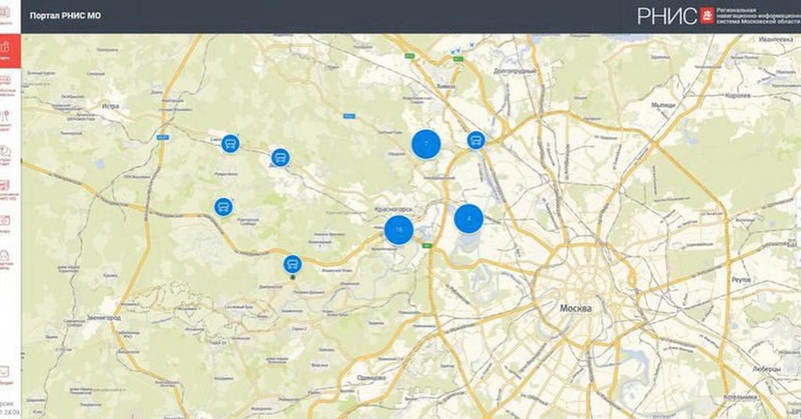This screenshot has width=801, height=419.
Task: Click the Ивантеевка town label
Action: [x=775, y=39]
